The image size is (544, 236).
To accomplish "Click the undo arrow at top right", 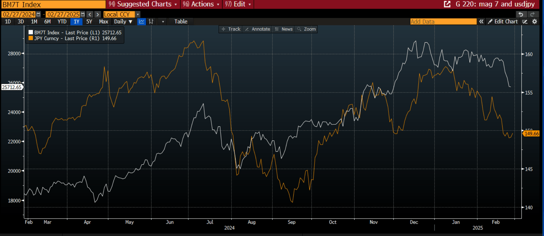I will pyautogui.click(x=521, y=14).
